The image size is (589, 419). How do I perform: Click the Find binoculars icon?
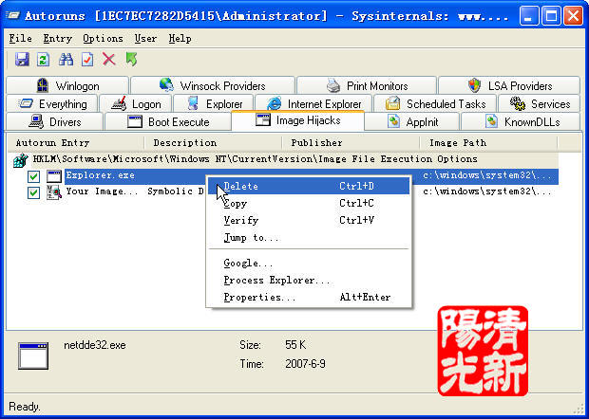click(x=66, y=59)
